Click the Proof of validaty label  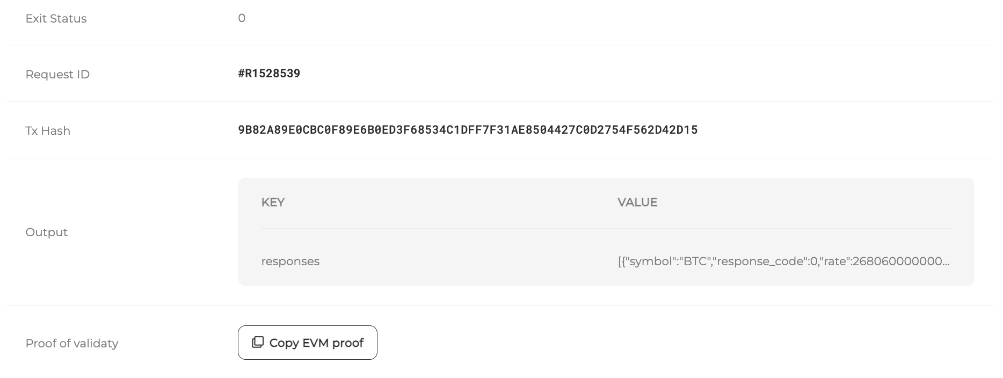pyautogui.click(x=72, y=344)
